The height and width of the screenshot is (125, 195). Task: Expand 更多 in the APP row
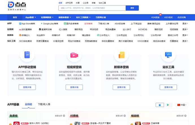185,23
